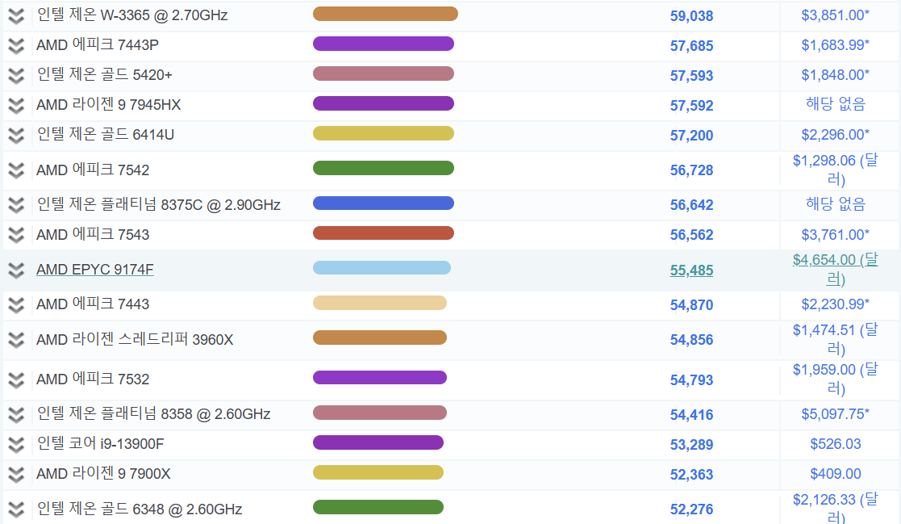Expand the 제온 골드 6348 row chevron
Viewport: 901px width, 524px height.
point(16,509)
